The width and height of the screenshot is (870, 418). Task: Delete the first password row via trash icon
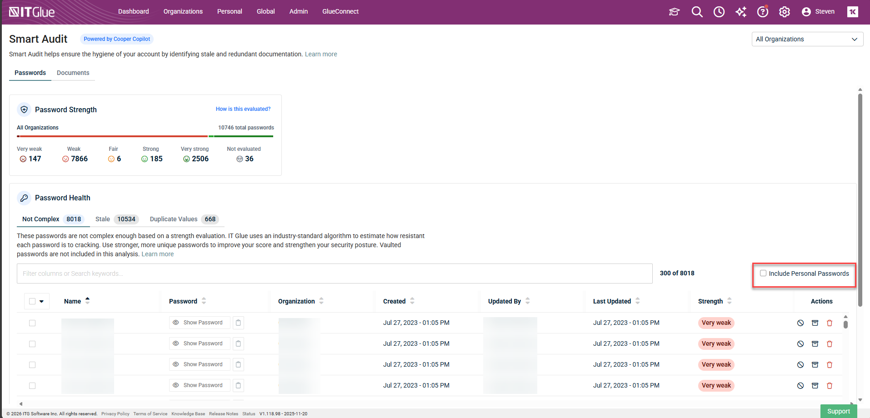point(829,323)
